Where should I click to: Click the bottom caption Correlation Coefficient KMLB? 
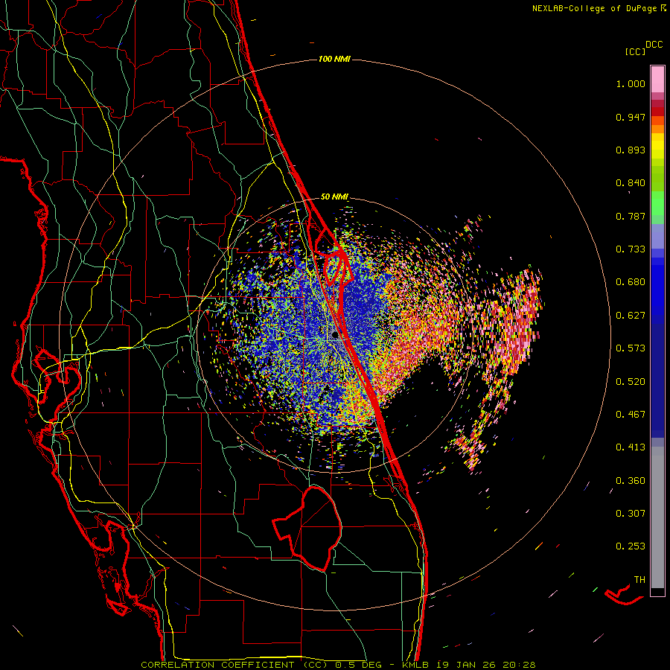click(338, 665)
